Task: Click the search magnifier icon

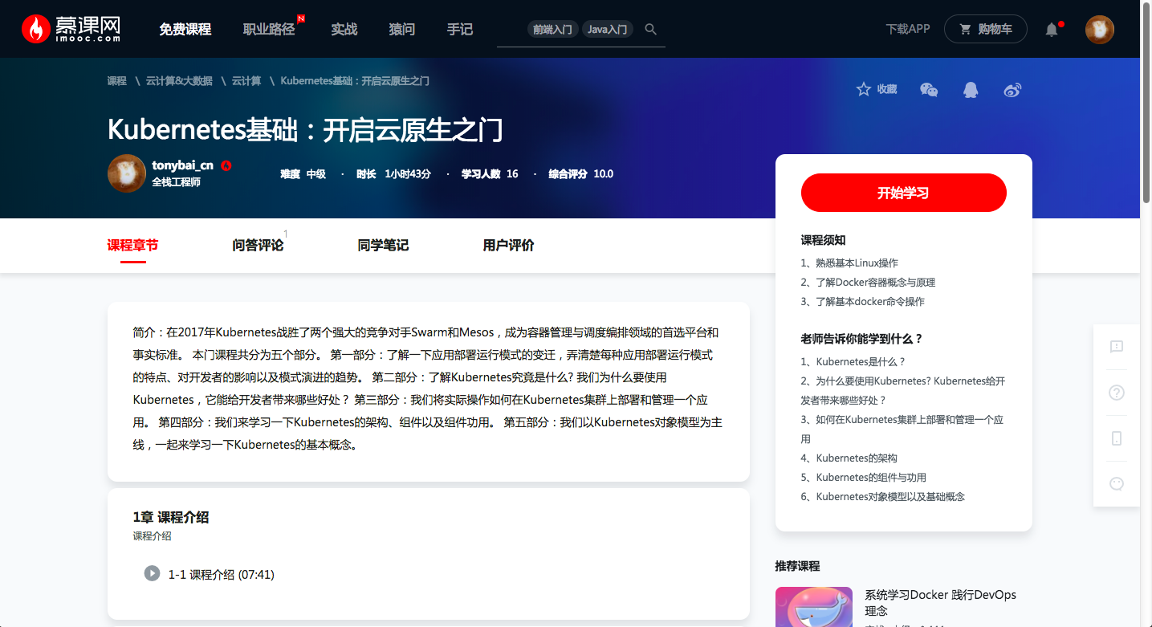Action: [x=651, y=29]
